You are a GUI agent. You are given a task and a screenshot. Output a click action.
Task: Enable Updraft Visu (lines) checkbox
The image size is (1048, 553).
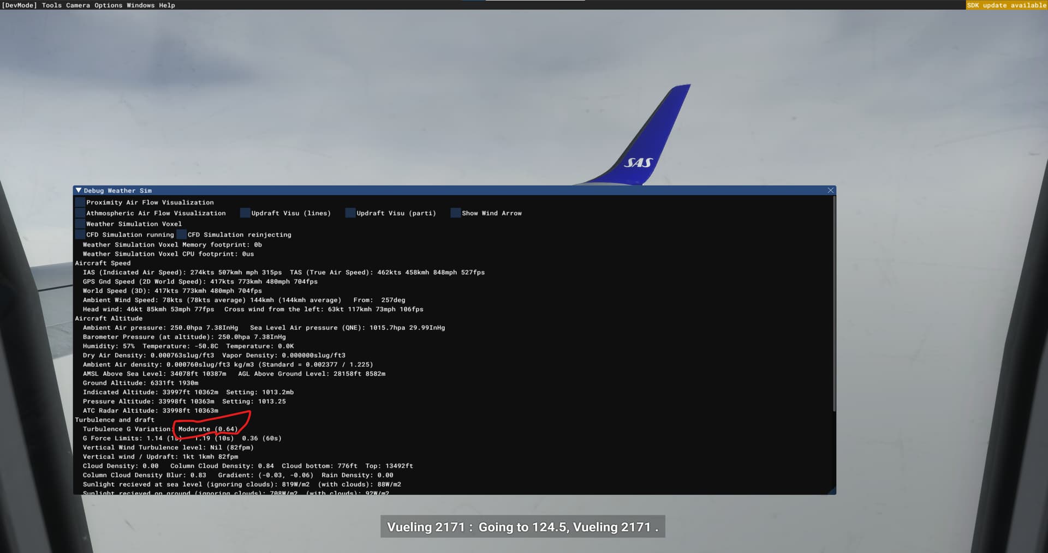pyautogui.click(x=245, y=213)
